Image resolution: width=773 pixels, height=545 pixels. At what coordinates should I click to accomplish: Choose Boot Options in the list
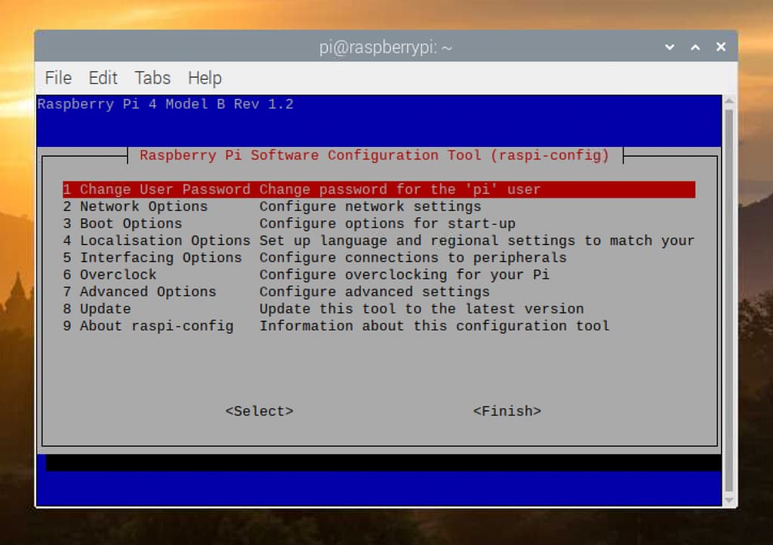click(122, 224)
